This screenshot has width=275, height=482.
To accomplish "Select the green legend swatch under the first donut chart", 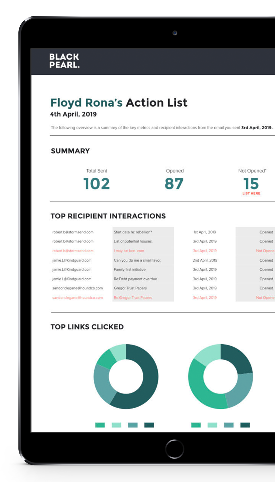I will pyautogui.click(x=100, y=425).
